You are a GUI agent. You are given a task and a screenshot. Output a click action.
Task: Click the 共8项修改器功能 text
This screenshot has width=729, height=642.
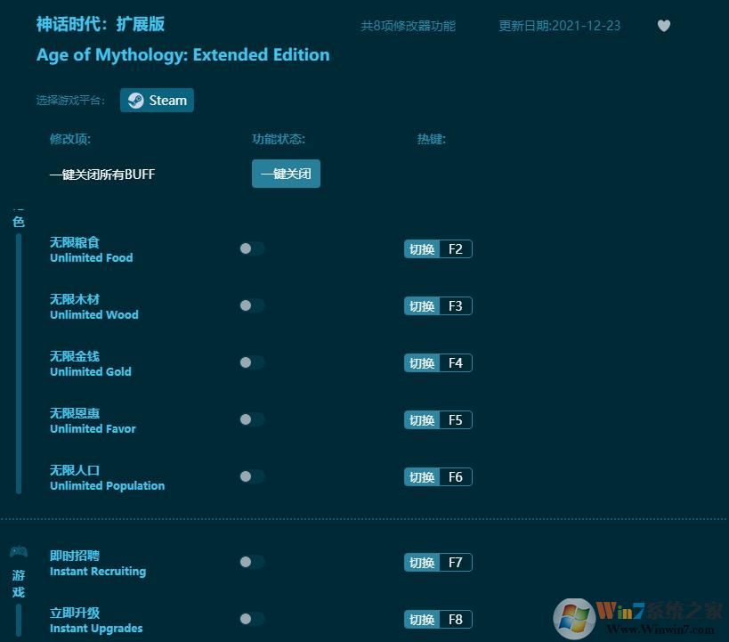point(409,26)
